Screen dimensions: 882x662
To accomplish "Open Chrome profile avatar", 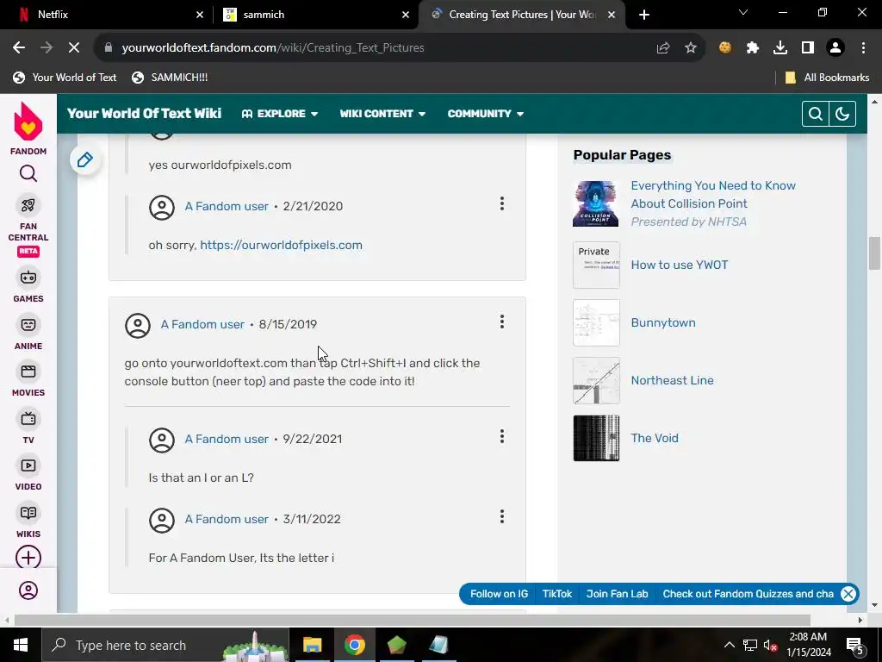I will pyautogui.click(x=835, y=48).
